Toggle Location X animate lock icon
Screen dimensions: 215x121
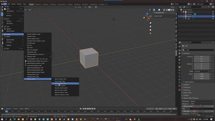[x=211, y=57]
